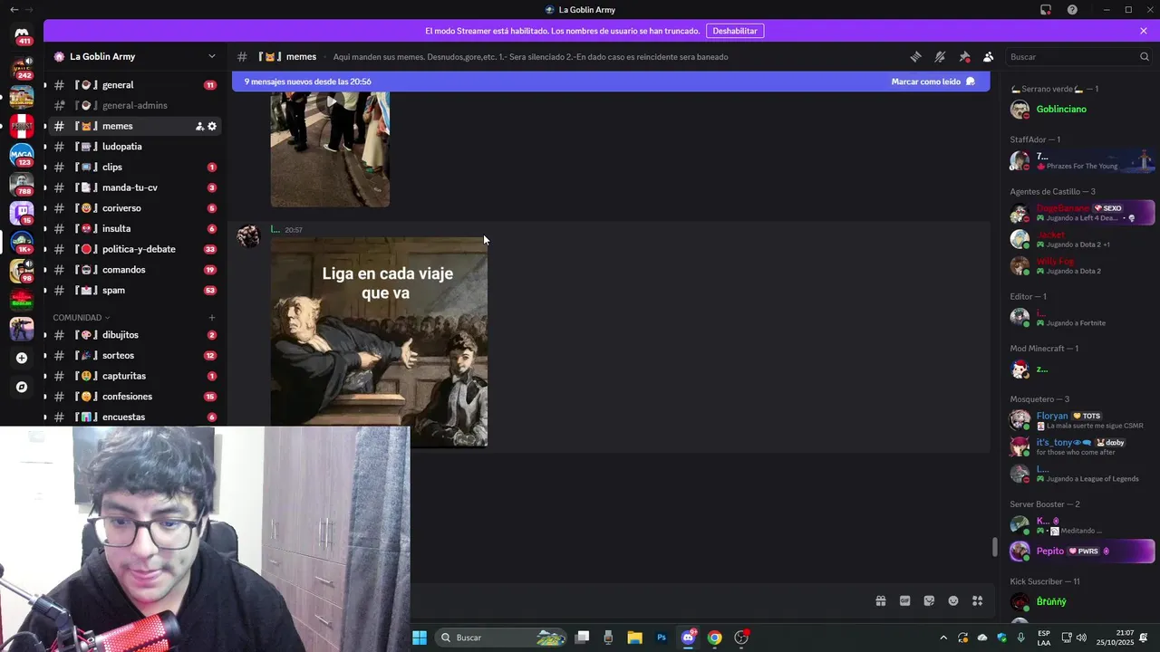Open the manda-tu-cv channel
The height and width of the screenshot is (652, 1160).
click(x=134, y=187)
